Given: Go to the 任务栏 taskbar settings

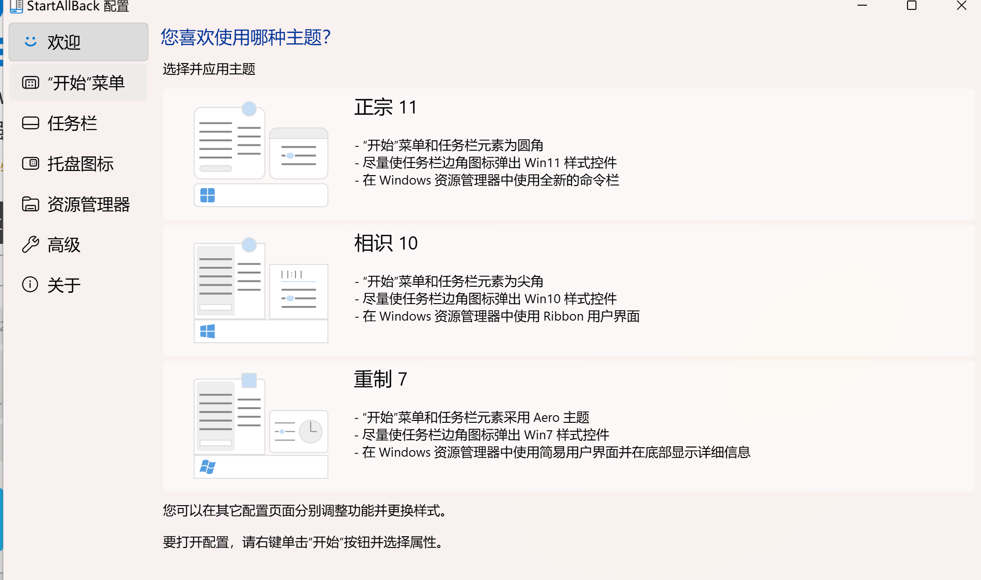Looking at the screenshot, I should (x=78, y=123).
